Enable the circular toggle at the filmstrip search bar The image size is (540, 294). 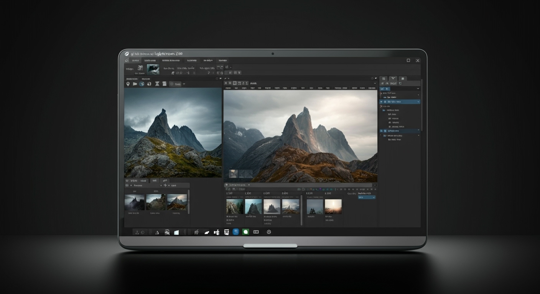point(226,185)
